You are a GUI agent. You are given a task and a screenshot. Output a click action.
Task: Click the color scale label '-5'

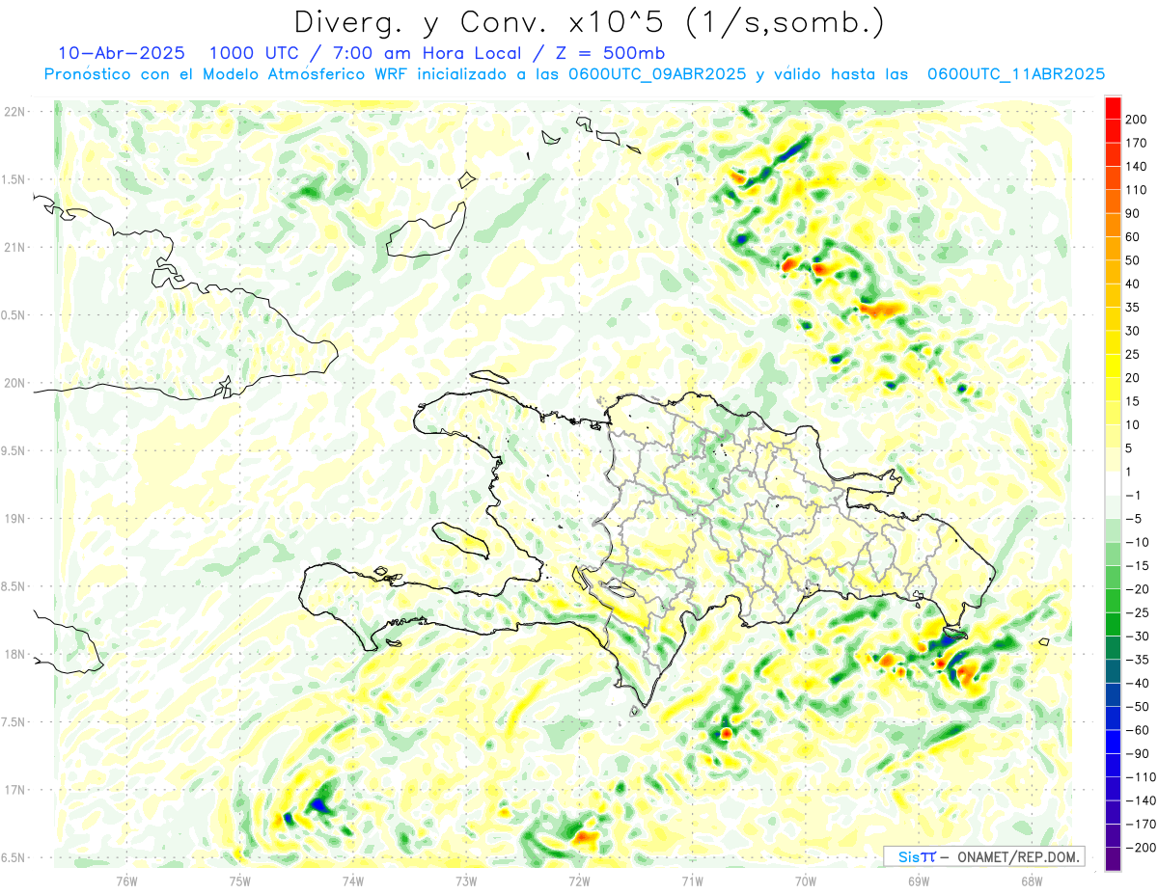pos(1133,519)
